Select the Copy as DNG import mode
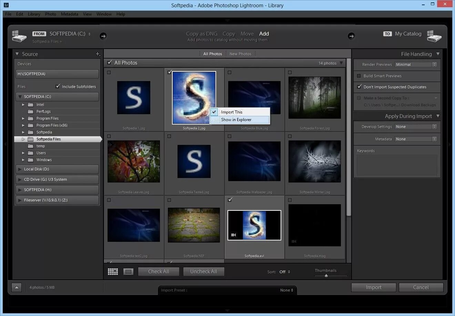Screen dimensions: 455x316 (202, 34)
